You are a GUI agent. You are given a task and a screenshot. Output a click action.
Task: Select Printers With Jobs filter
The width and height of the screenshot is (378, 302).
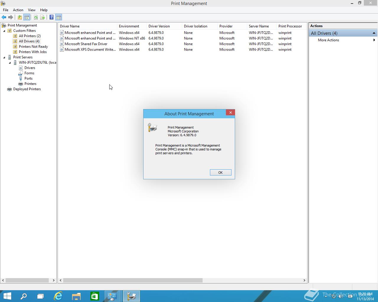click(x=32, y=52)
